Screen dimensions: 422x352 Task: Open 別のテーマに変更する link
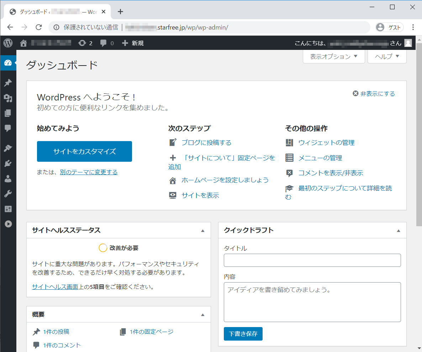(x=89, y=172)
